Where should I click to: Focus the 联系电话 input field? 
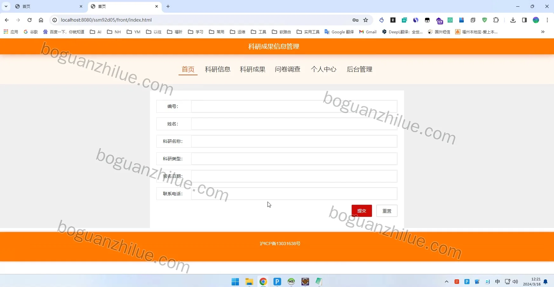(294, 194)
